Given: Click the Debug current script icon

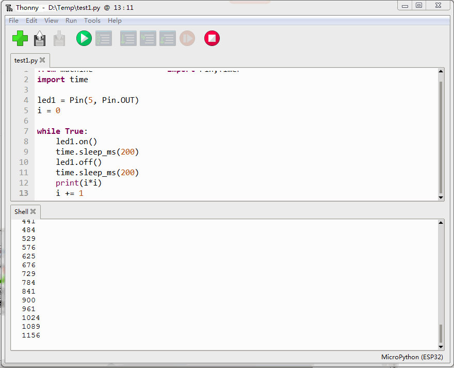Looking at the screenshot, I should coord(104,38).
